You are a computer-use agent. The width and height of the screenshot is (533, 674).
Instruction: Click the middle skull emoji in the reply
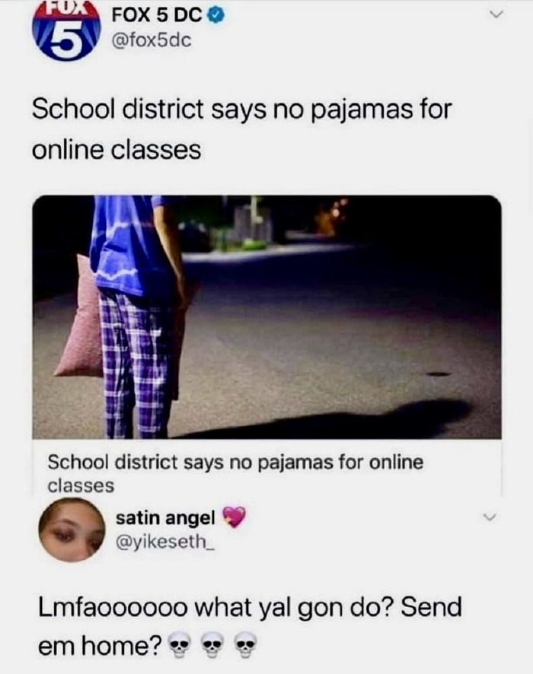(x=212, y=645)
